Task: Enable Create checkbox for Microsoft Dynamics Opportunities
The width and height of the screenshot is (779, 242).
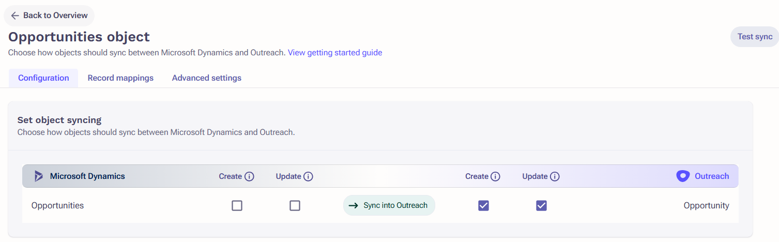Action: (237, 206)
